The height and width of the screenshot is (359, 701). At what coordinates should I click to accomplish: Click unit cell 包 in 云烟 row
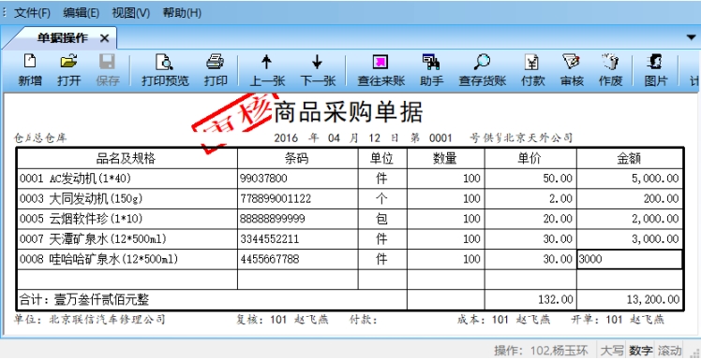click(381, 219)
